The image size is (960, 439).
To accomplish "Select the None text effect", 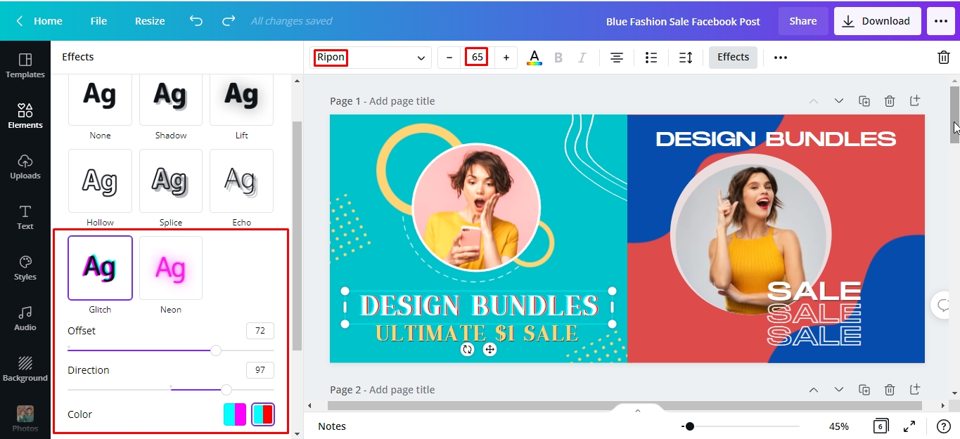I will click(x=100, y=100).
